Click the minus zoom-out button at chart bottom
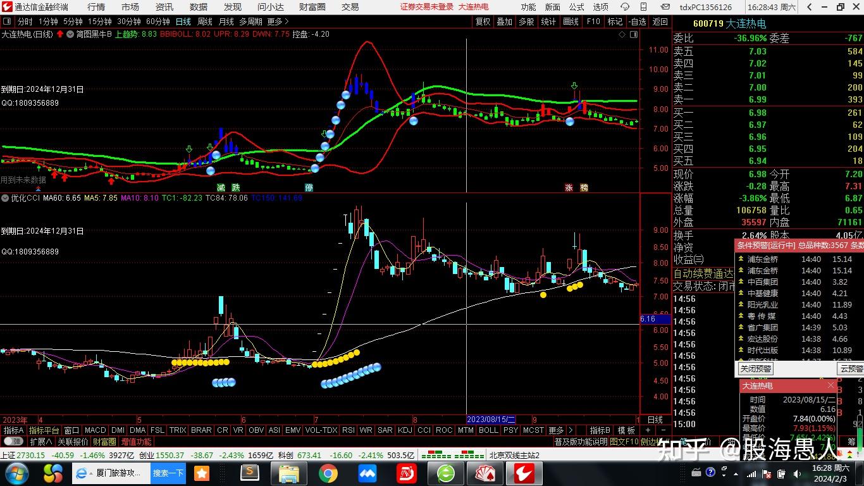This screenshot has height=486, width=864. (663, 430)
